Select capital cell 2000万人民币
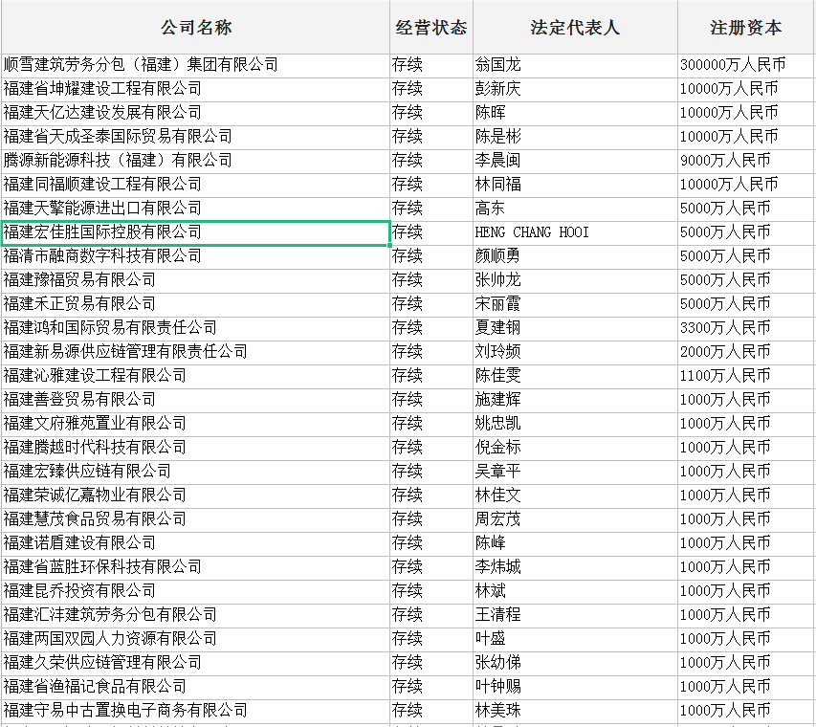This screenshot has width=816, height=727. tap(746, 352)
